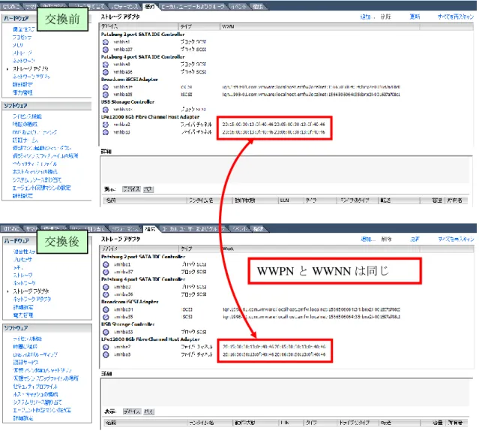479x431 pixels.
Task: Click vmhba37 adapter icon in 交換後 panel
Action: pos(106,272)
